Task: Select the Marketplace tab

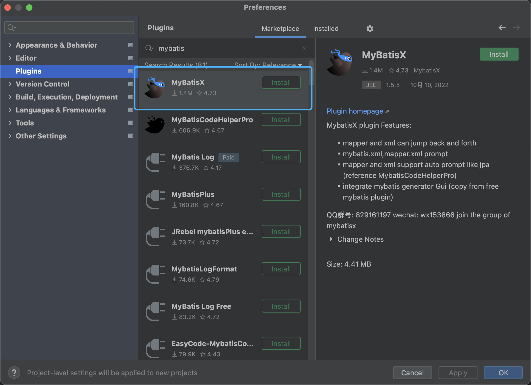Action: point(280,28)
